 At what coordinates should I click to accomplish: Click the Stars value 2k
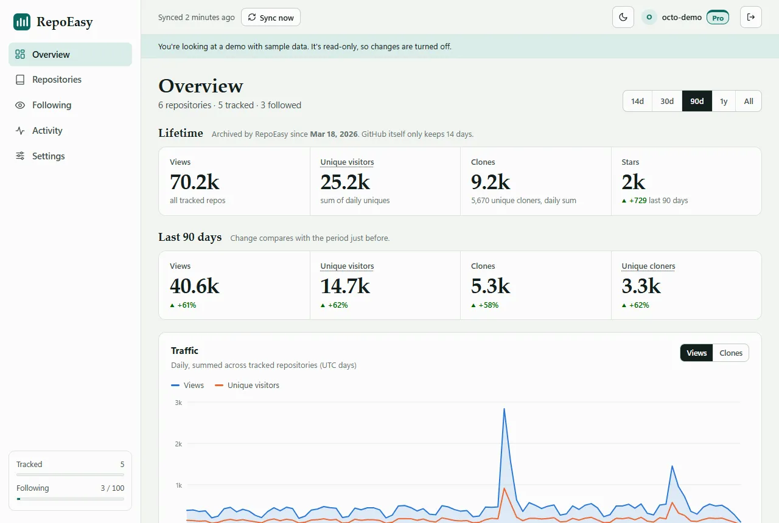[634, 181]
